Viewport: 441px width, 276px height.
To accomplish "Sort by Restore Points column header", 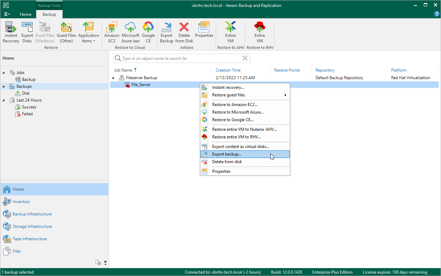I will click(x=287, y=70).
